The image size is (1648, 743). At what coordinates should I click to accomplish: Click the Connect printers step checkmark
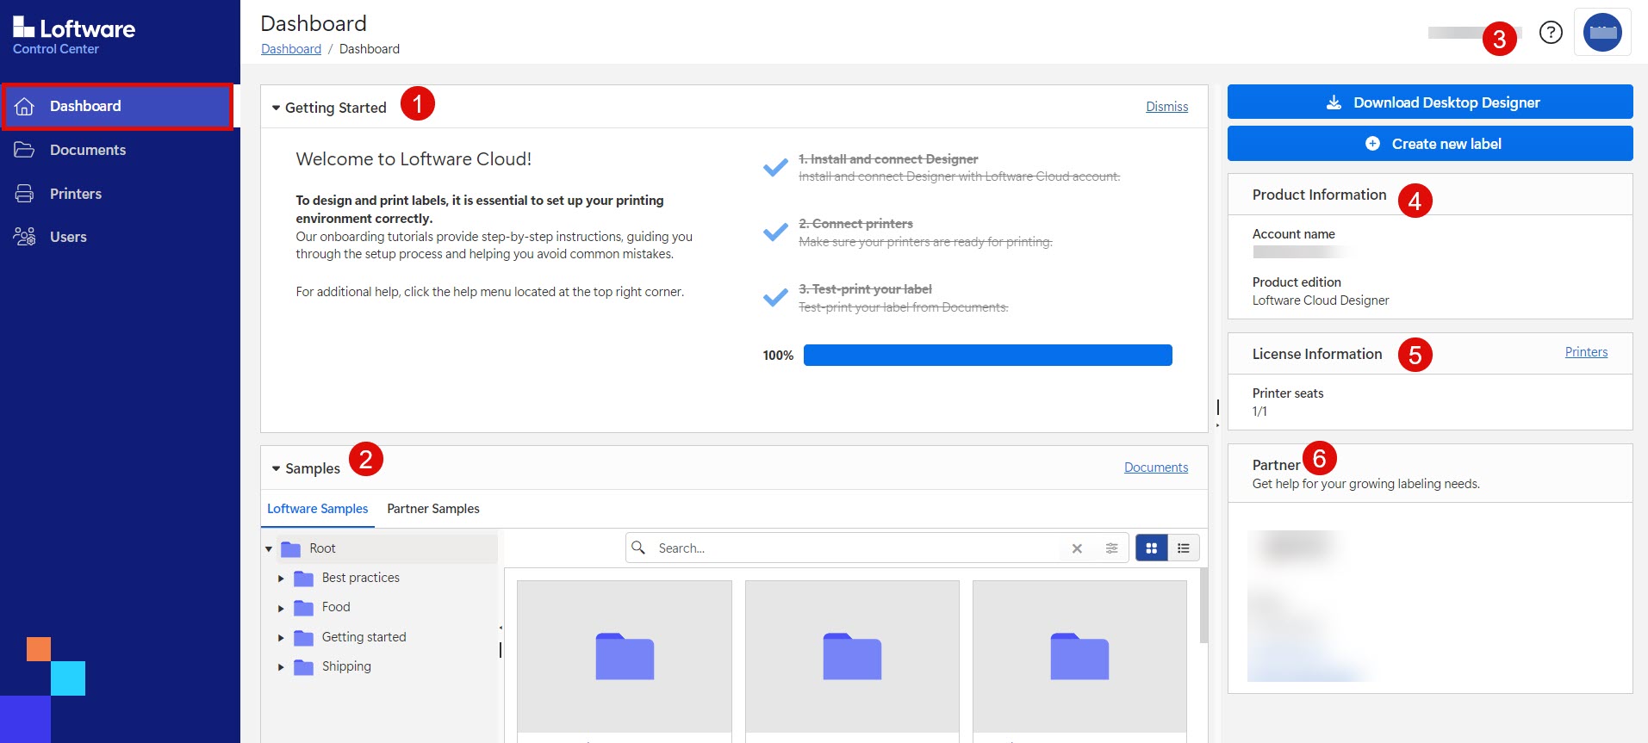point(775,232)
